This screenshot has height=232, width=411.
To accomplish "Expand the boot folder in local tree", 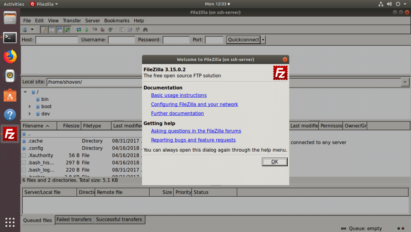I will (x=30, y=107).
